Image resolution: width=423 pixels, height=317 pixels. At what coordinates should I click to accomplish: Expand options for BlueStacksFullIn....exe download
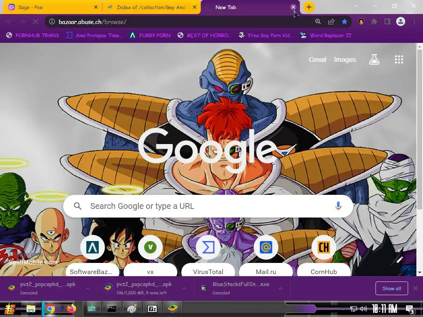pos(280,289)
